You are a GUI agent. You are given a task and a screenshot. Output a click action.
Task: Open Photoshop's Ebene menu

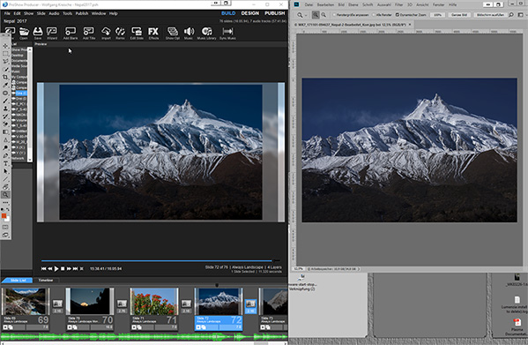click(x=353, y=4)
